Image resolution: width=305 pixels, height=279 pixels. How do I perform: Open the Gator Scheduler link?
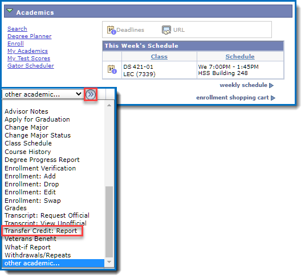coord(31,66)
